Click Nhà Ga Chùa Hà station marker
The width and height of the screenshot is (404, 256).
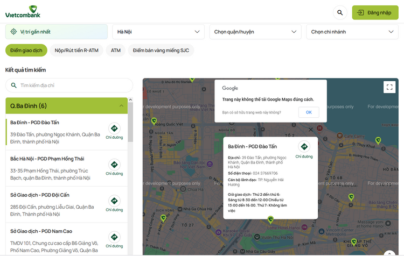pyautogui.click(x=180, y=209)
